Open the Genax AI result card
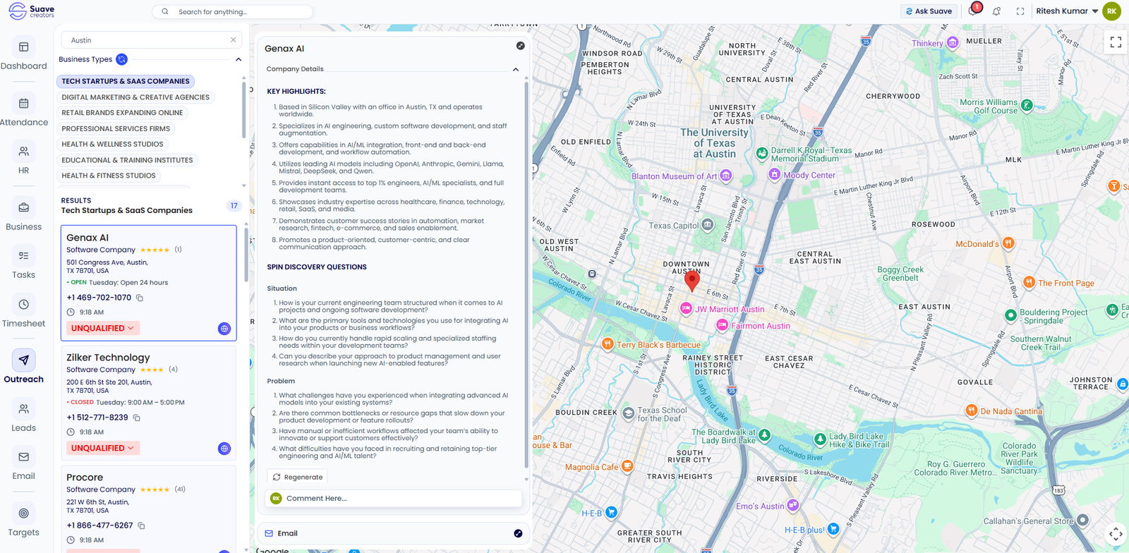1129x553 pixels. click(148, 282)
